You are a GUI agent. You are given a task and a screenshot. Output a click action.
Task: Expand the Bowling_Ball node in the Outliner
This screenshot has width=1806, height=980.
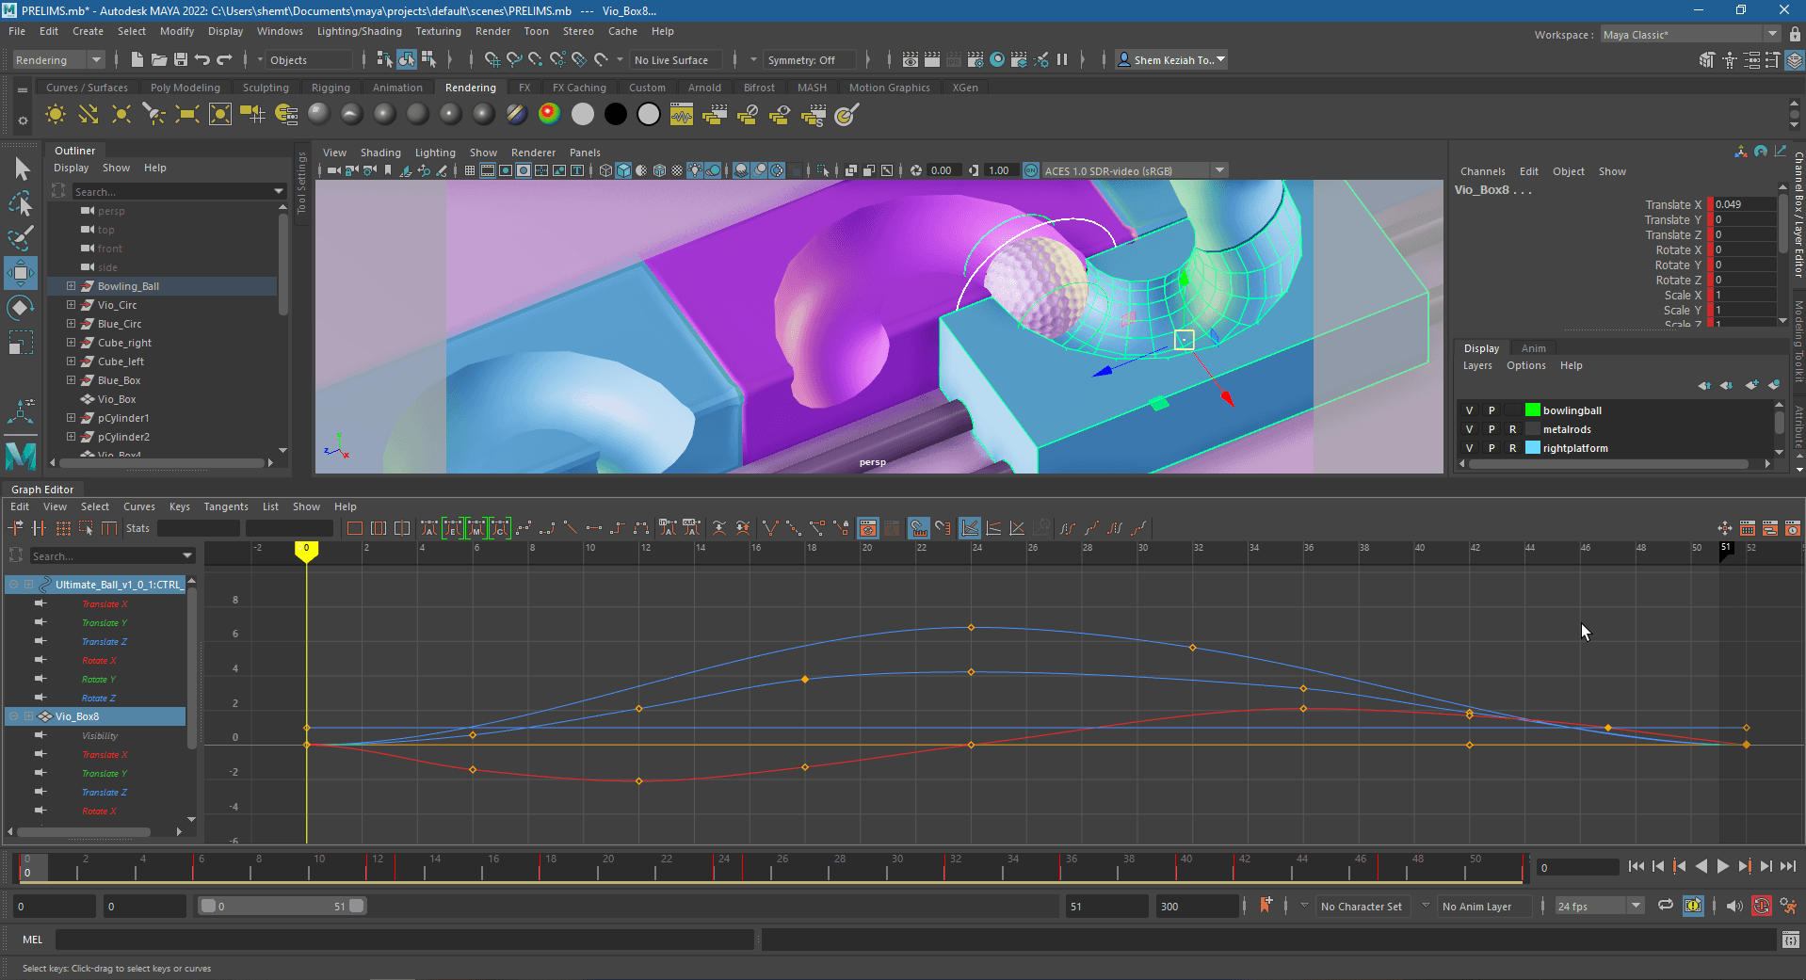(71, 286)
